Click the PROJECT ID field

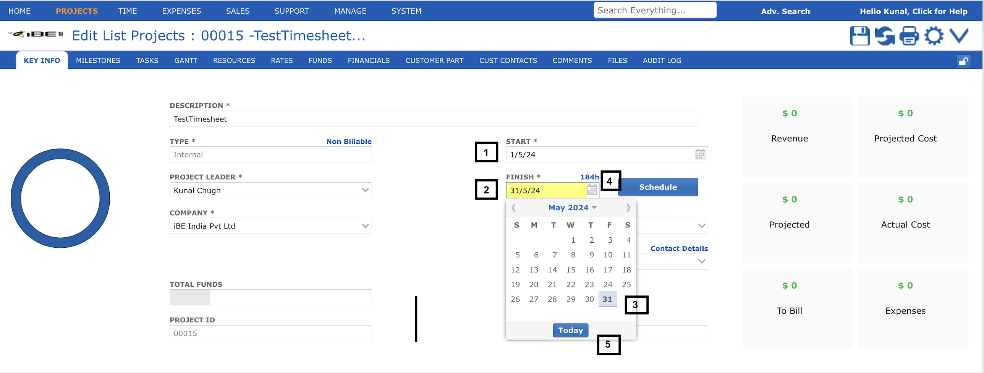click(270, 333)
